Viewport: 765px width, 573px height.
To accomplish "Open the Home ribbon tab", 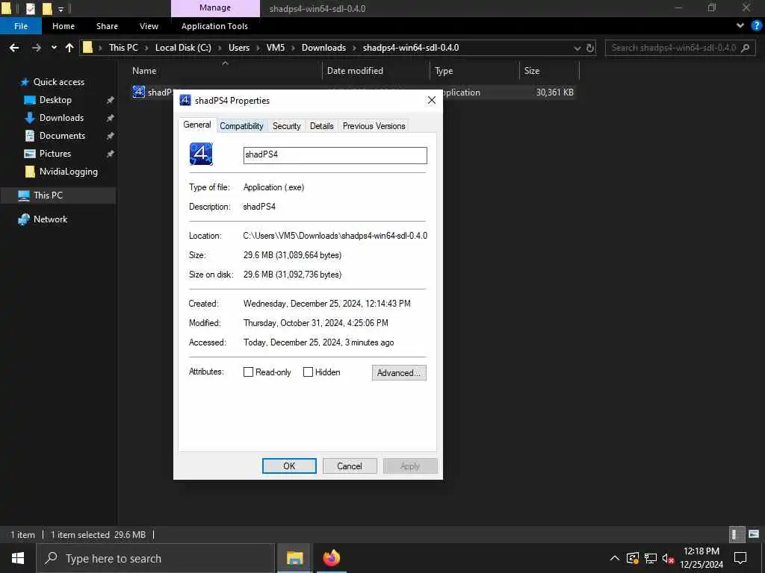I will coord(64,26).
